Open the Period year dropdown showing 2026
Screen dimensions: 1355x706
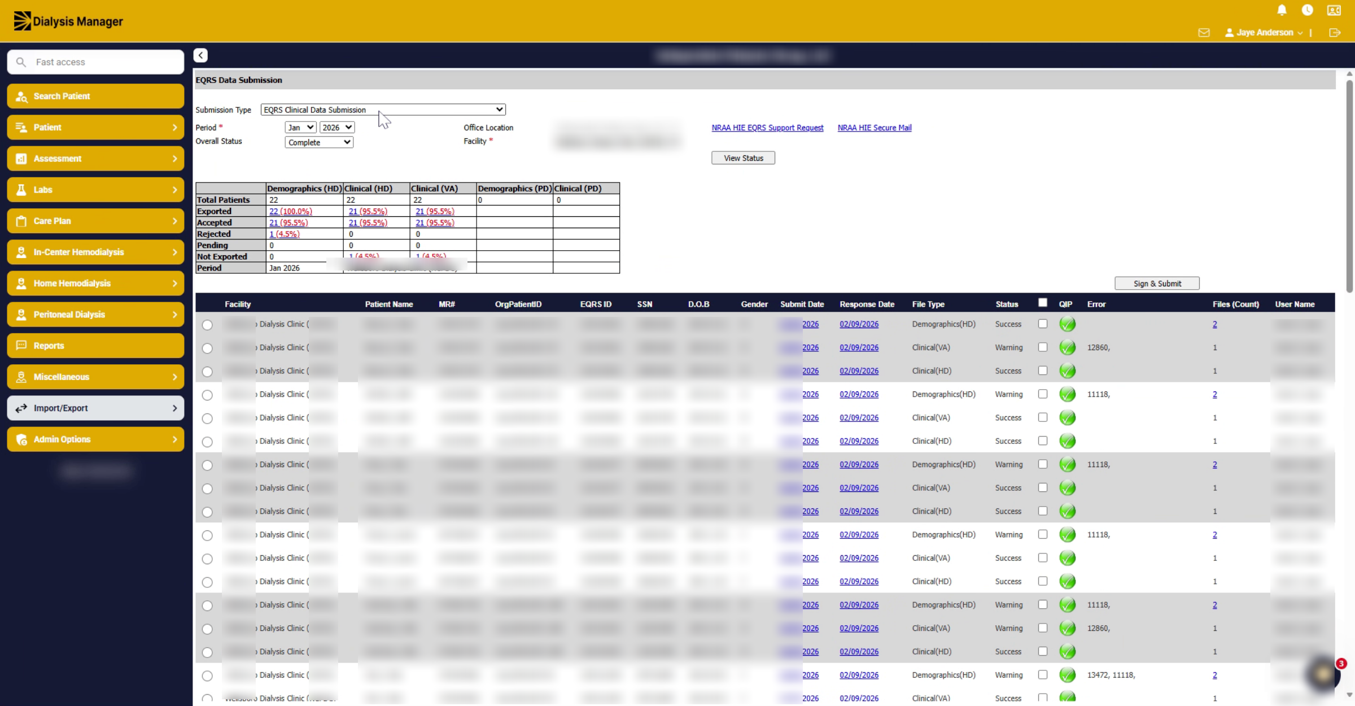tap(337, 128)
